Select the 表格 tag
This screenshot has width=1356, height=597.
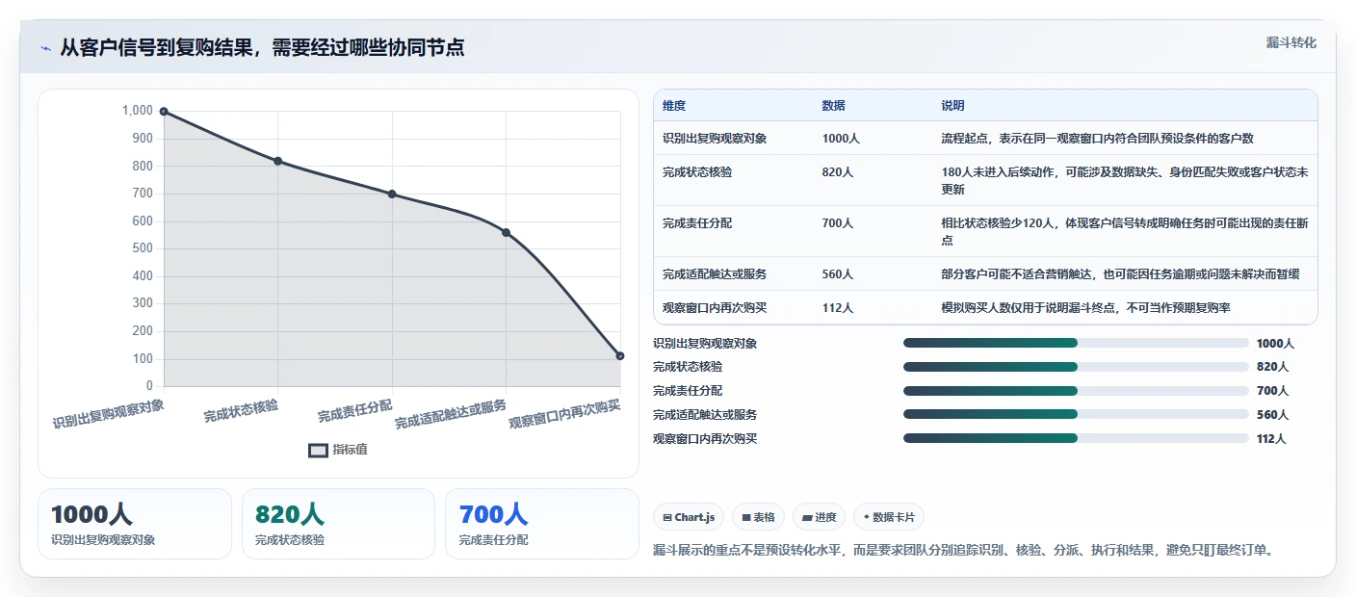click(758, 517)
